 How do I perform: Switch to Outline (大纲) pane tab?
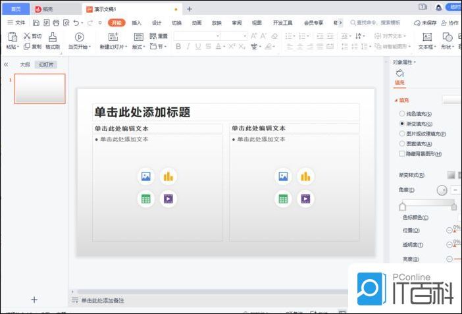click(x=25, y=65)
